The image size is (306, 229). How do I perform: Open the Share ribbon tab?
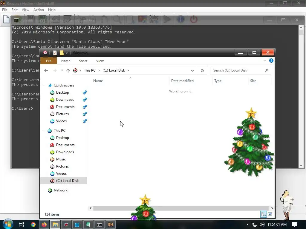83,61
